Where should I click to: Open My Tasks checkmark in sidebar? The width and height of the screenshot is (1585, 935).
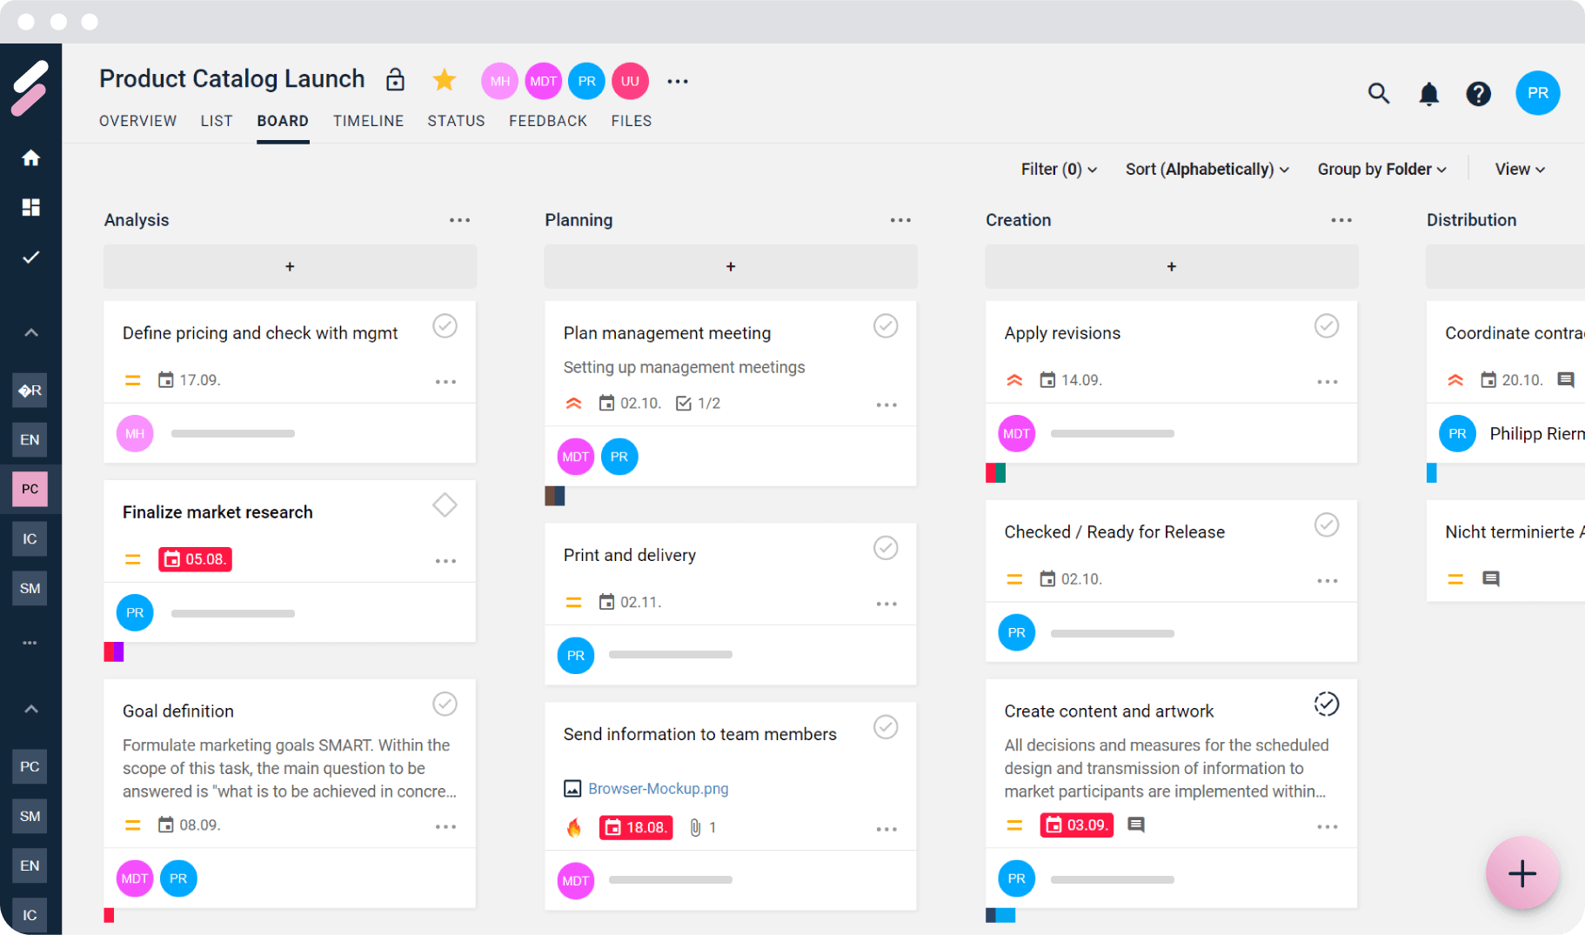click(x=30, y=257)
